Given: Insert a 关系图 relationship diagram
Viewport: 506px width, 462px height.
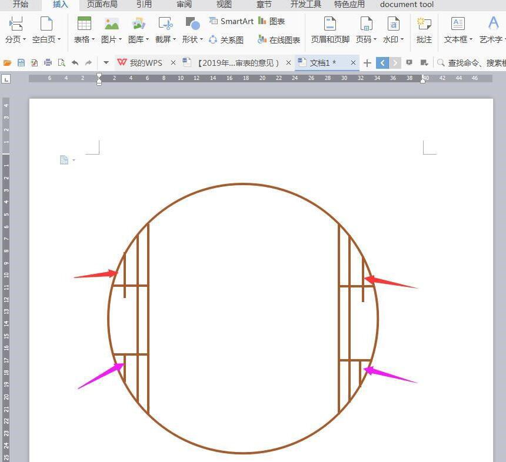Looking at the screenshot, I should 226,39.
